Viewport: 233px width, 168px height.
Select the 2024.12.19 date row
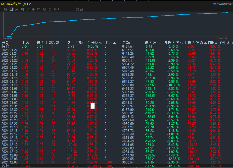[10, 127]
